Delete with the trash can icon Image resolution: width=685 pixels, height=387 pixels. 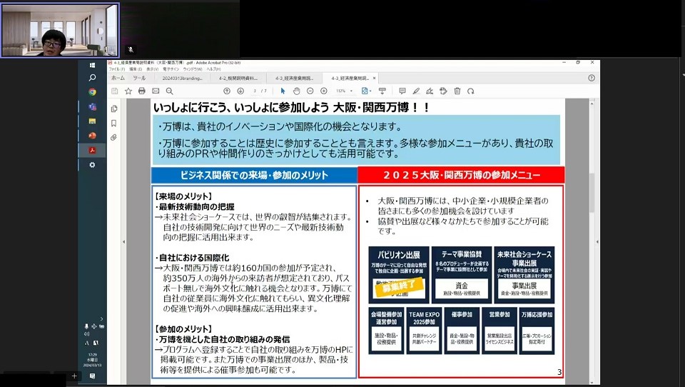pos(457,91)
